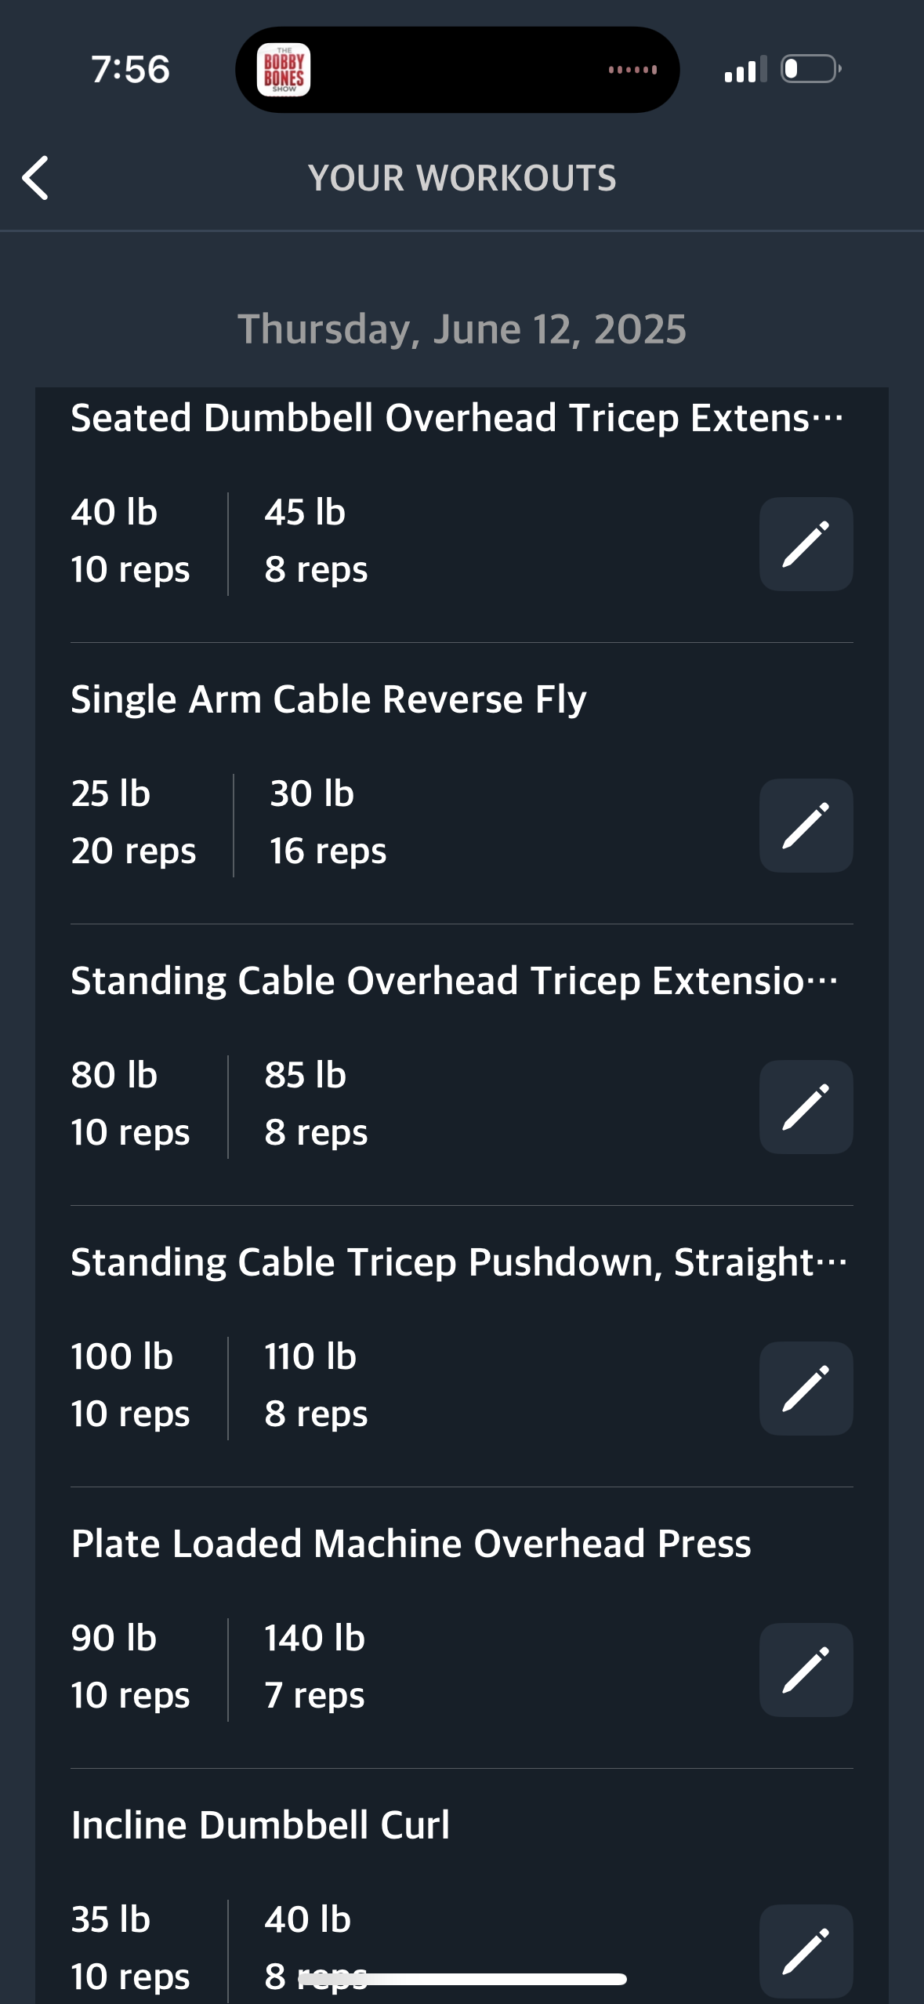This screenshot has width=924, height=2004.
Task: Select the Plate Loaded Machine Overhead Press title
Action: [411, 1544]
